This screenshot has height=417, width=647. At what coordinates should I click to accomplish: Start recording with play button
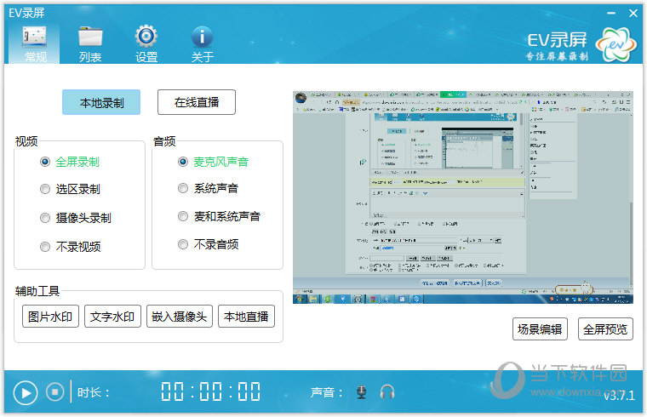pyautogui.click(x=26, y=392)
